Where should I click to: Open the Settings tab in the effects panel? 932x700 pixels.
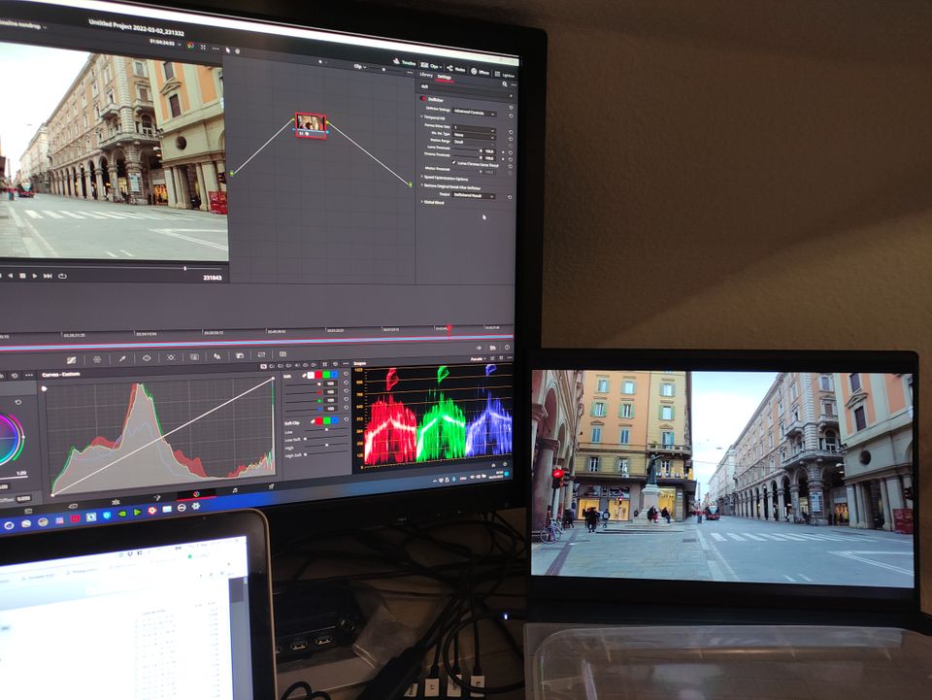[444, 76]
